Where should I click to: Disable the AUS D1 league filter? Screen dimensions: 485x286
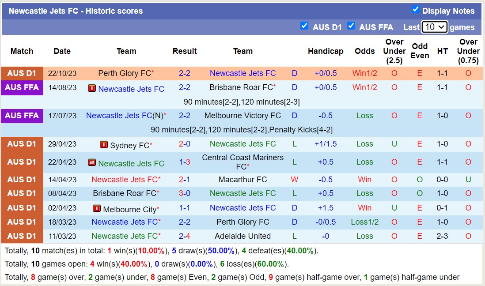(x=304, y=26)
